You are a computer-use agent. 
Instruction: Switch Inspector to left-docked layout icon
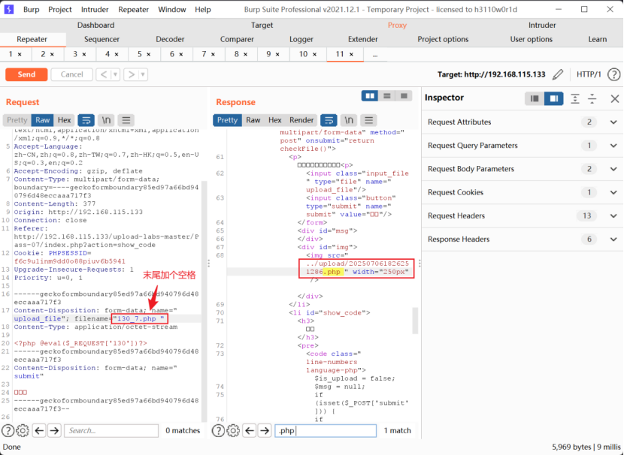[x=535, y=98]
